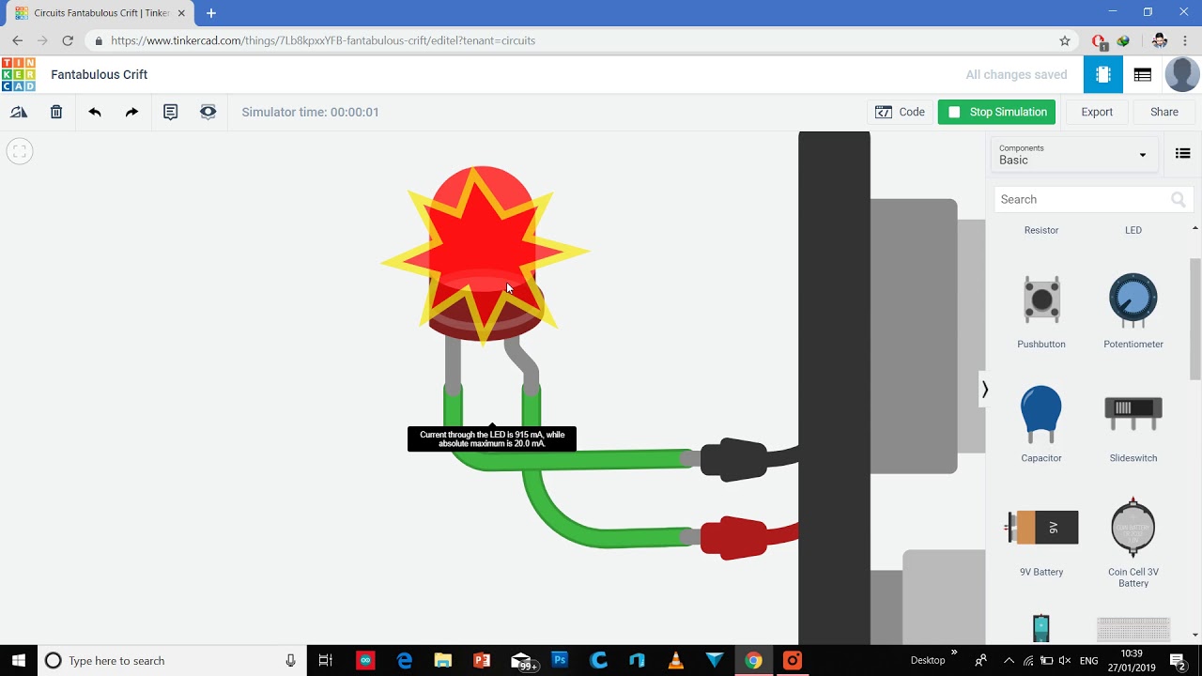Open the Chrome menu
The height and width of the screenshot is (676, 1202).
pyautogui.click(x=1186, y=40)
